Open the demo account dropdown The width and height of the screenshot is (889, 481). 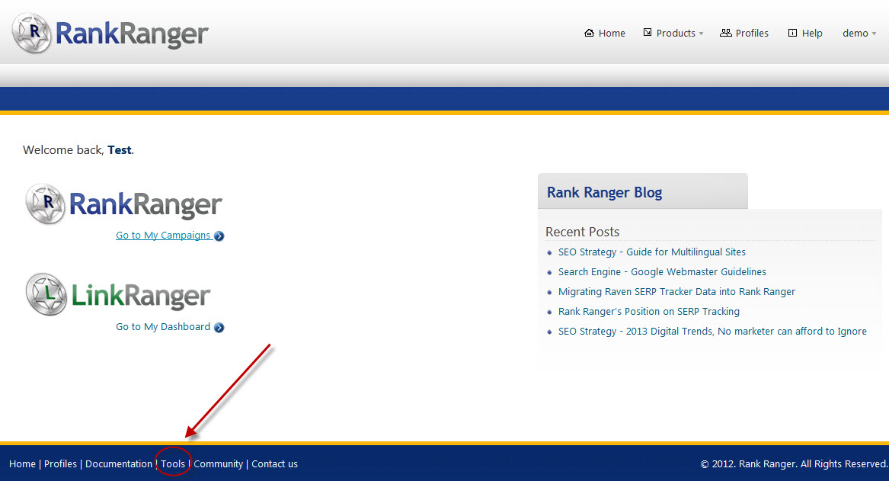pyautogui.click(x=859, y=33)
